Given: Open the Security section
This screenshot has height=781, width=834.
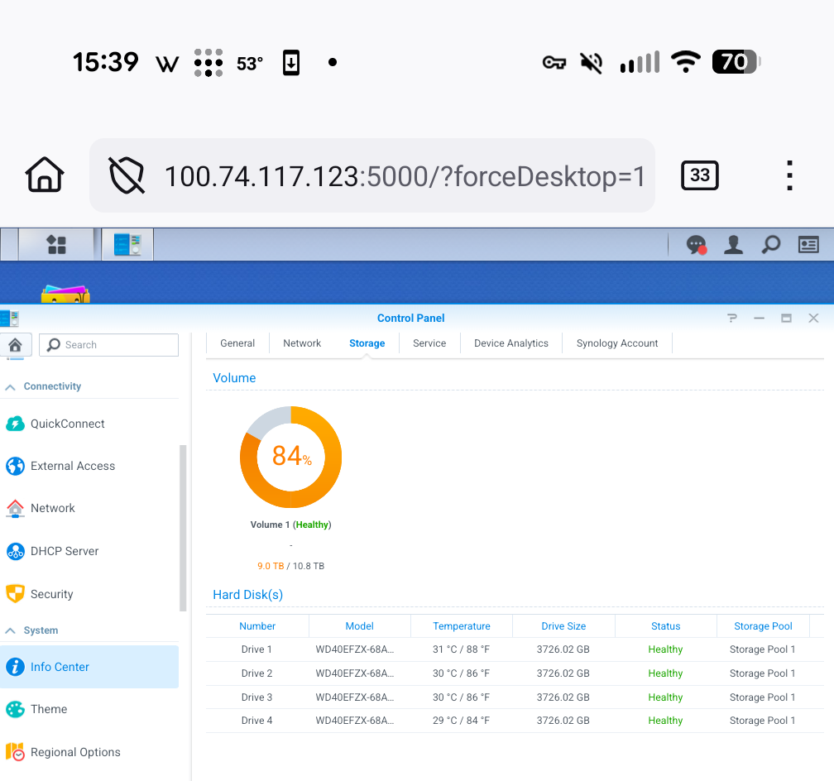Looking at the screenshot, I should 51,594.
